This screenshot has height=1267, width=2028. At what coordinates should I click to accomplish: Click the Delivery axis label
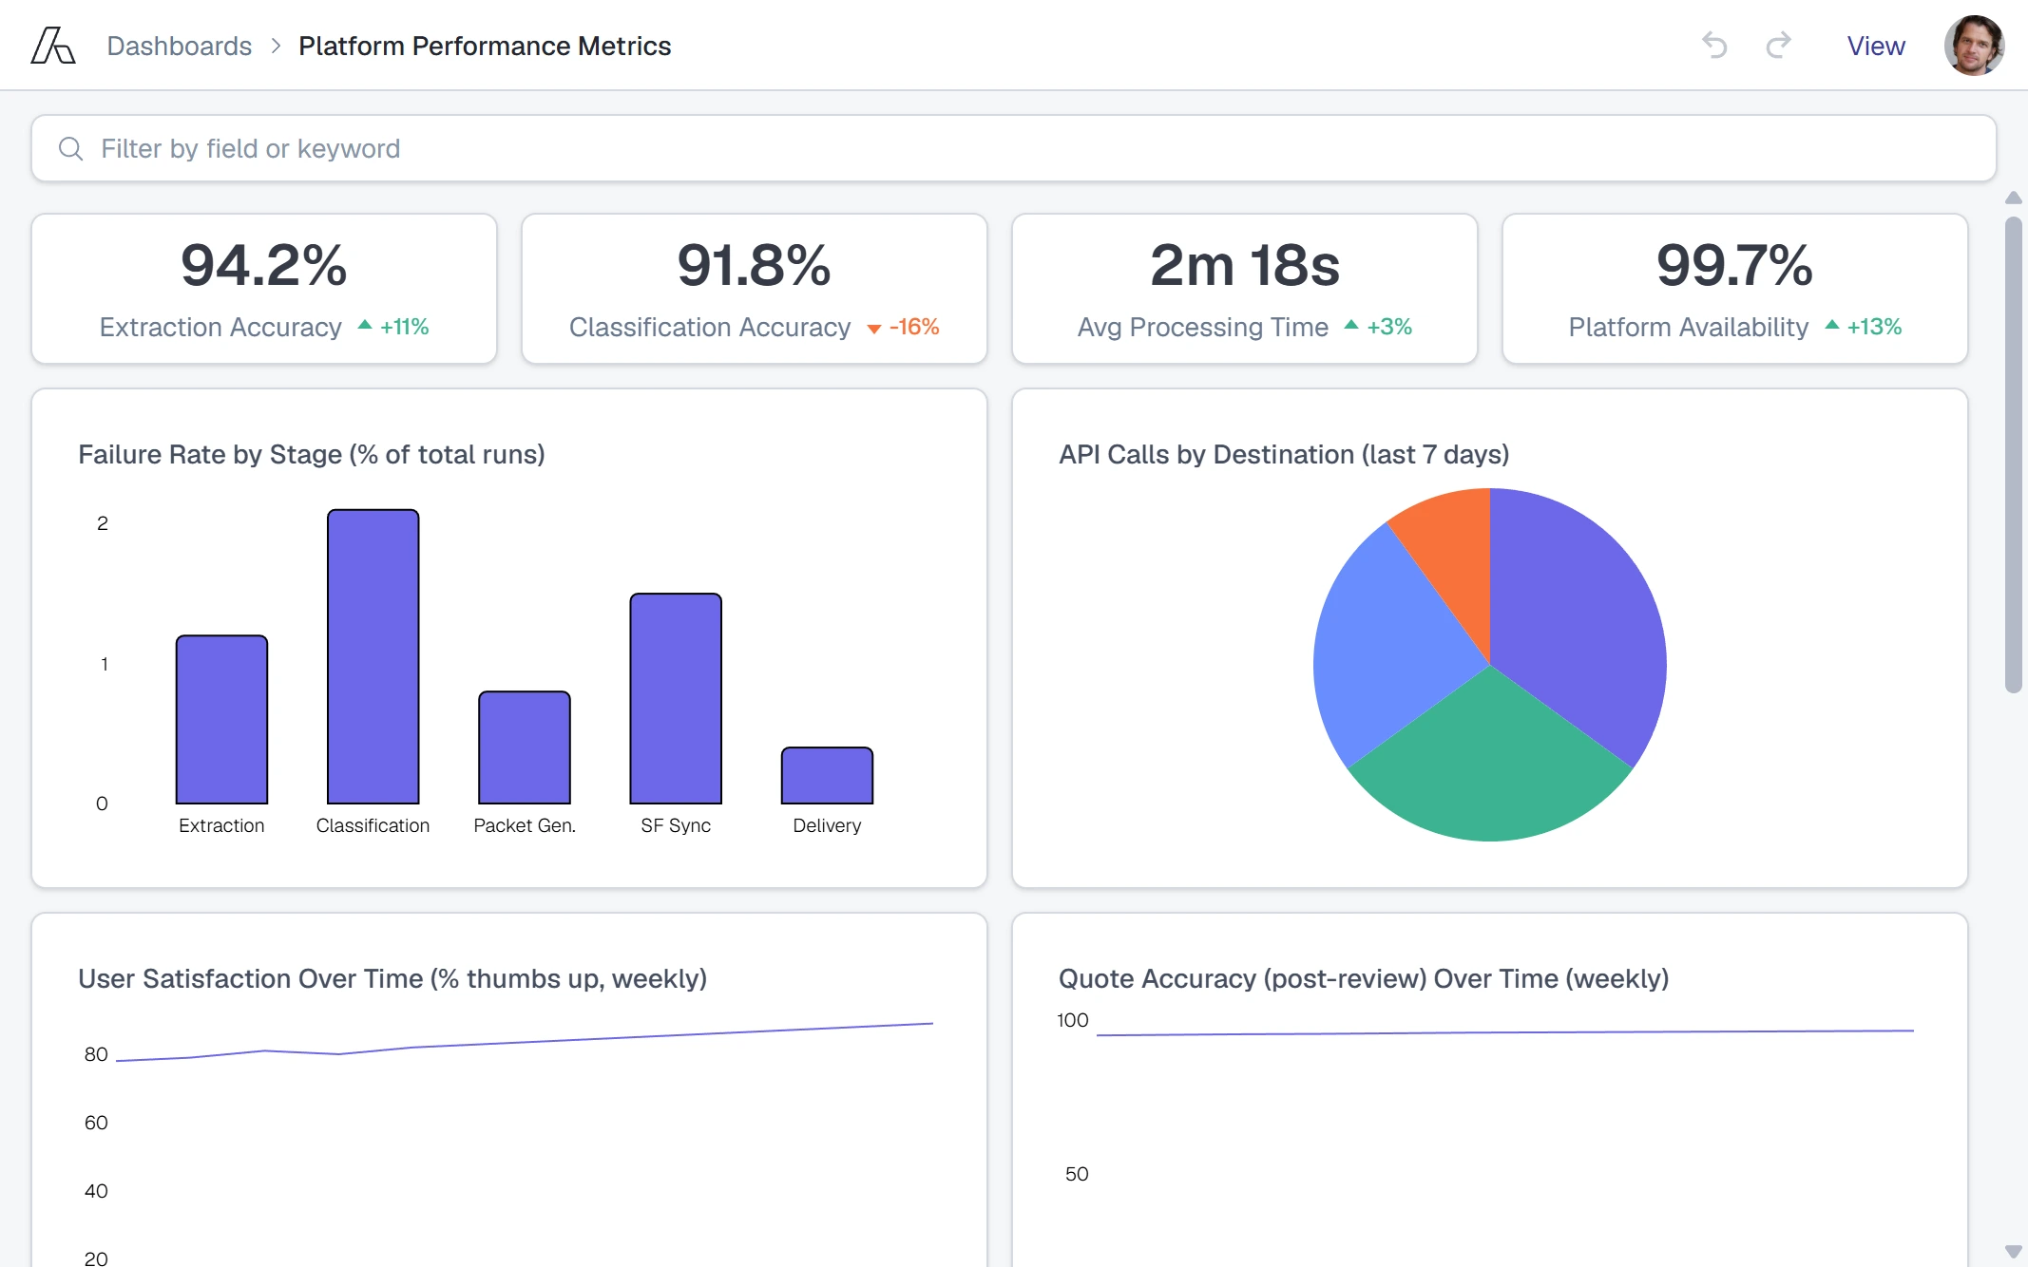(827, 825)
